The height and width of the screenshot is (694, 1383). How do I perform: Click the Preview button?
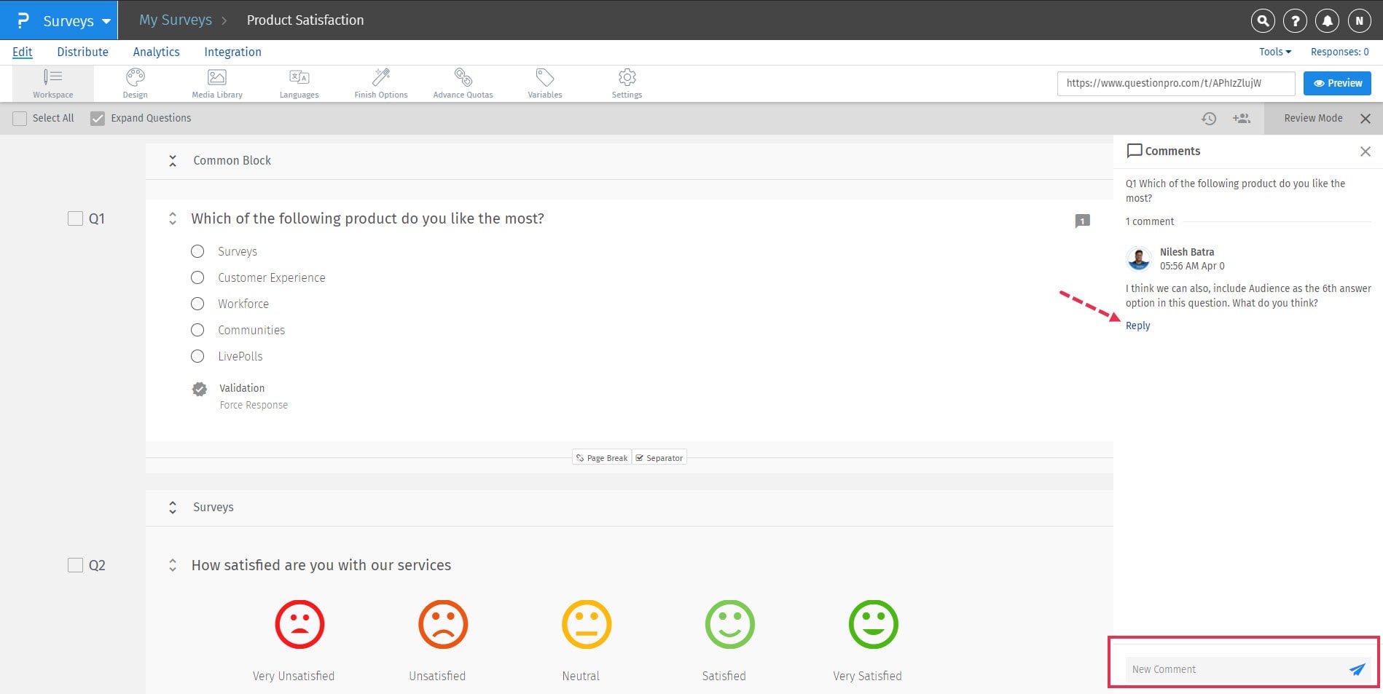pos(1336,82)
